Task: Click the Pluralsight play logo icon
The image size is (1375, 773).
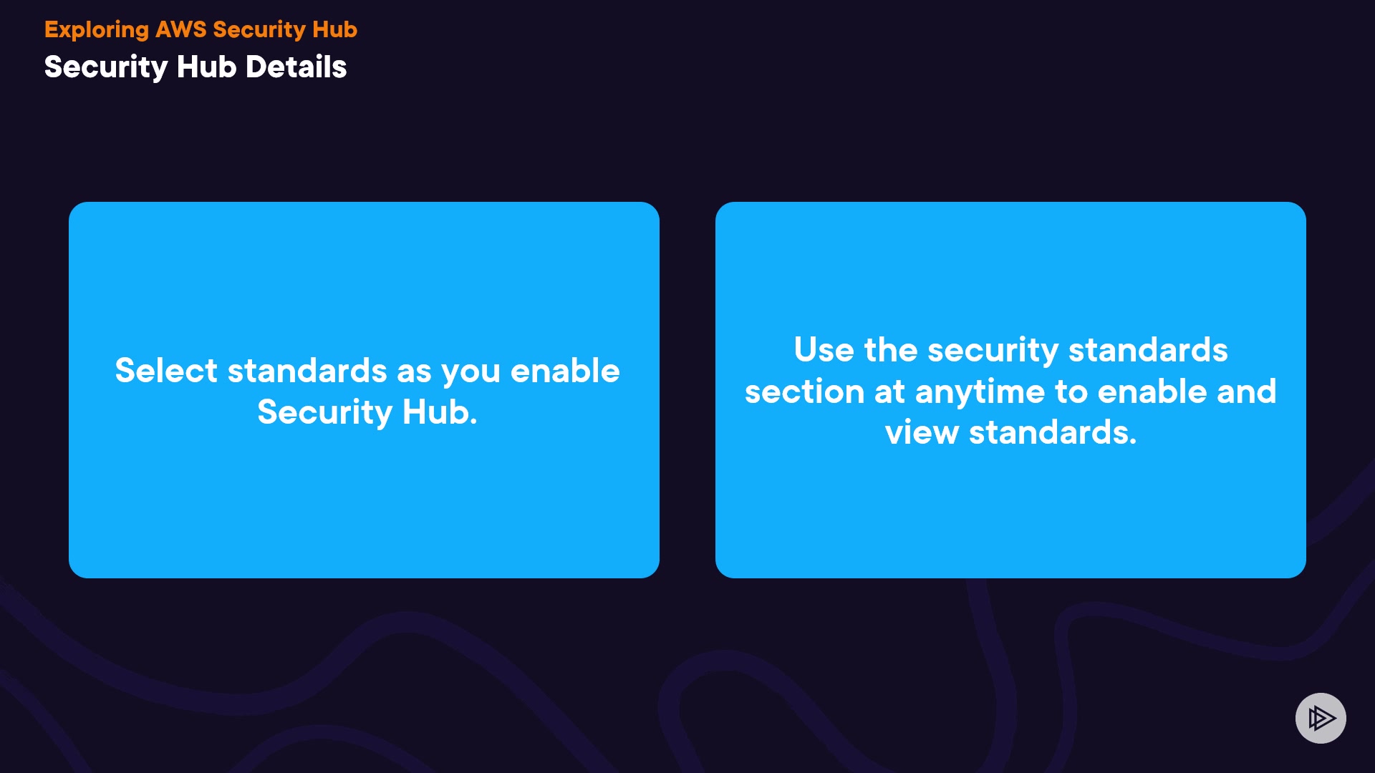Action: tap(1320, 718)
